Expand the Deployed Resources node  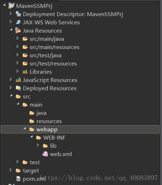[x=11, y=88]
